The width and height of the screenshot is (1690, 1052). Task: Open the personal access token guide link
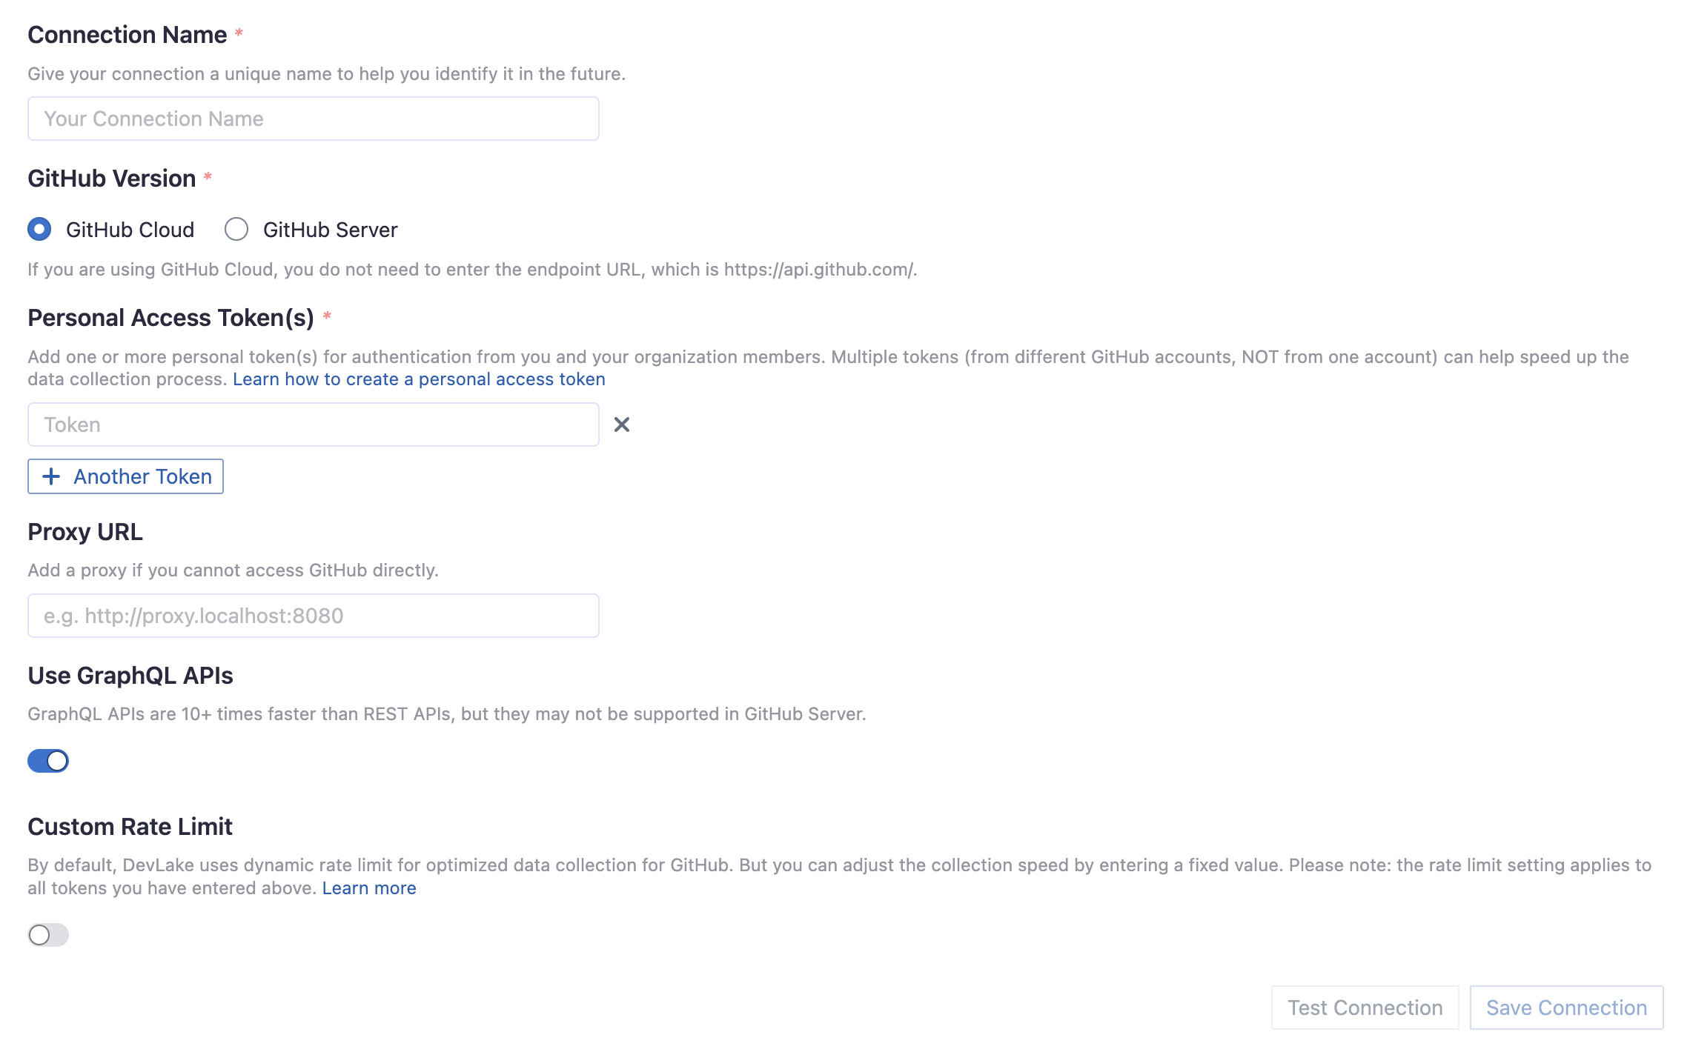(x=419, y=379)
